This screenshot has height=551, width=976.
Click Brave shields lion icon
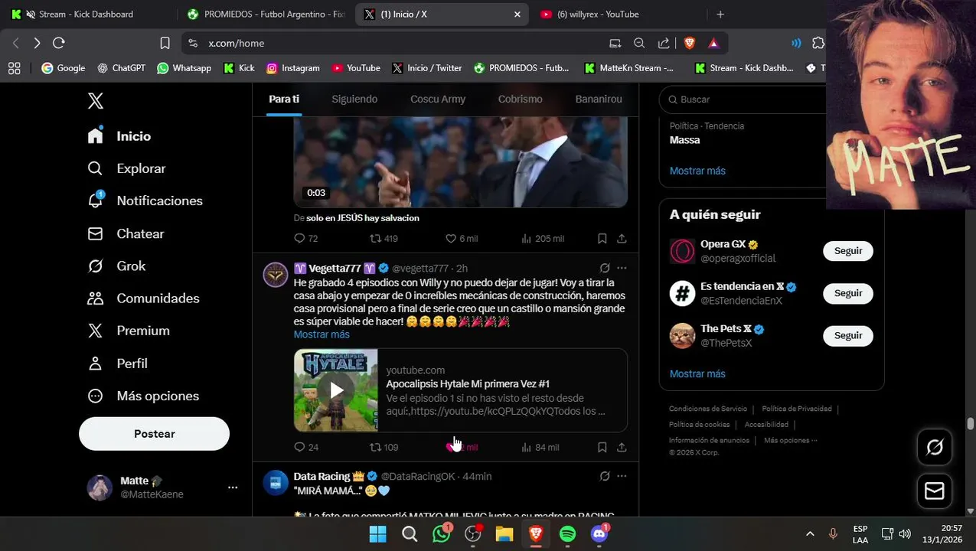[689, 43]
